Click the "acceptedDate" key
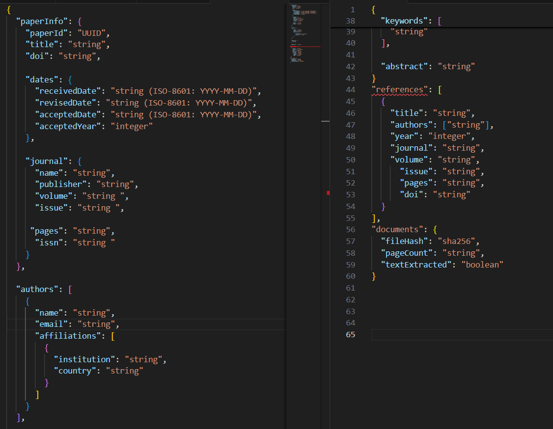Screen dimensions: 553x429 [68, 115]
